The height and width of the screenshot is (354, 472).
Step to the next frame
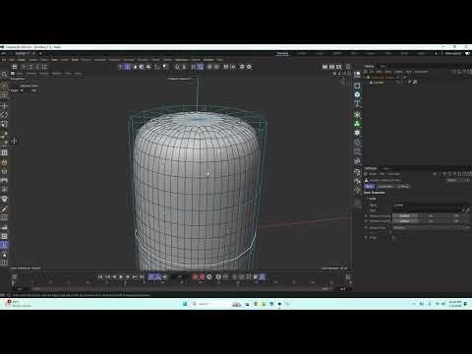(128, 277)
